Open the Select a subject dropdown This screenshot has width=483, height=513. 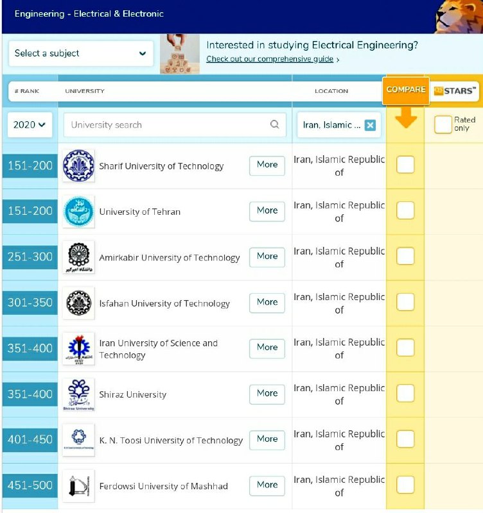pyautogui.click(x=81, y=53)
